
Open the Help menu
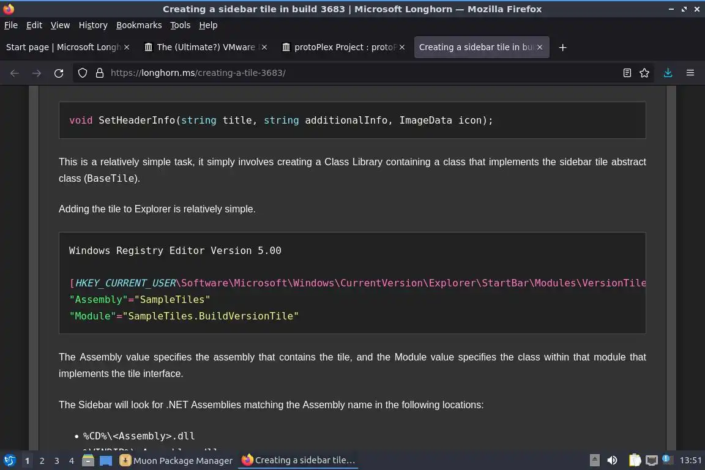[x=208, y=25]
